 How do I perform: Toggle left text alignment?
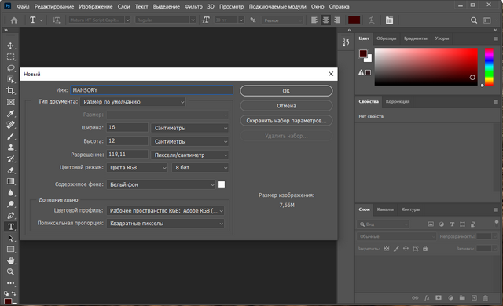[314, 20]
